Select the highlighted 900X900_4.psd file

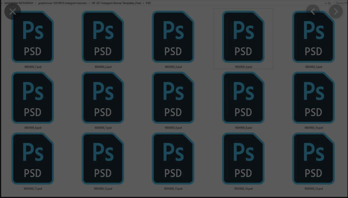pyautogui.click(x=243, y=37)
